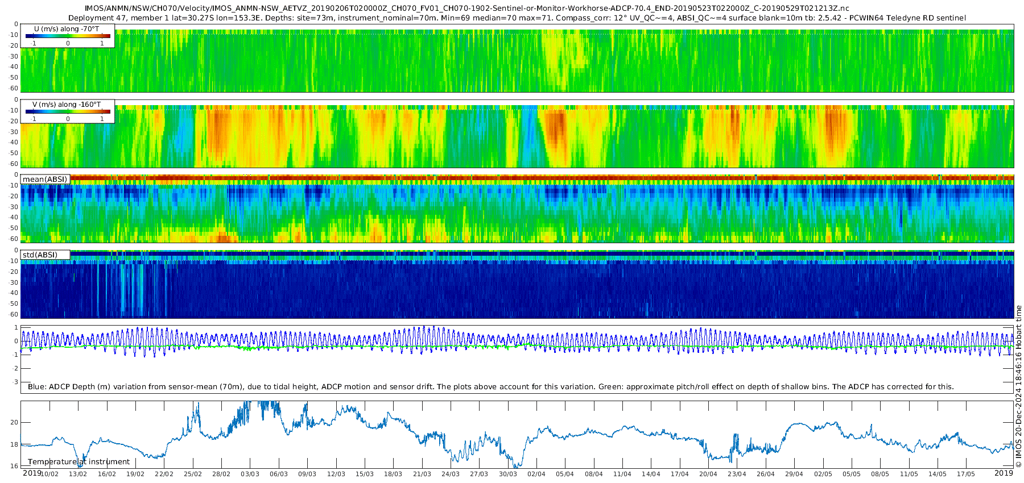Click the 25/02 date tick label
This screenshot has height=483, width=1024.
coord(193,474)
